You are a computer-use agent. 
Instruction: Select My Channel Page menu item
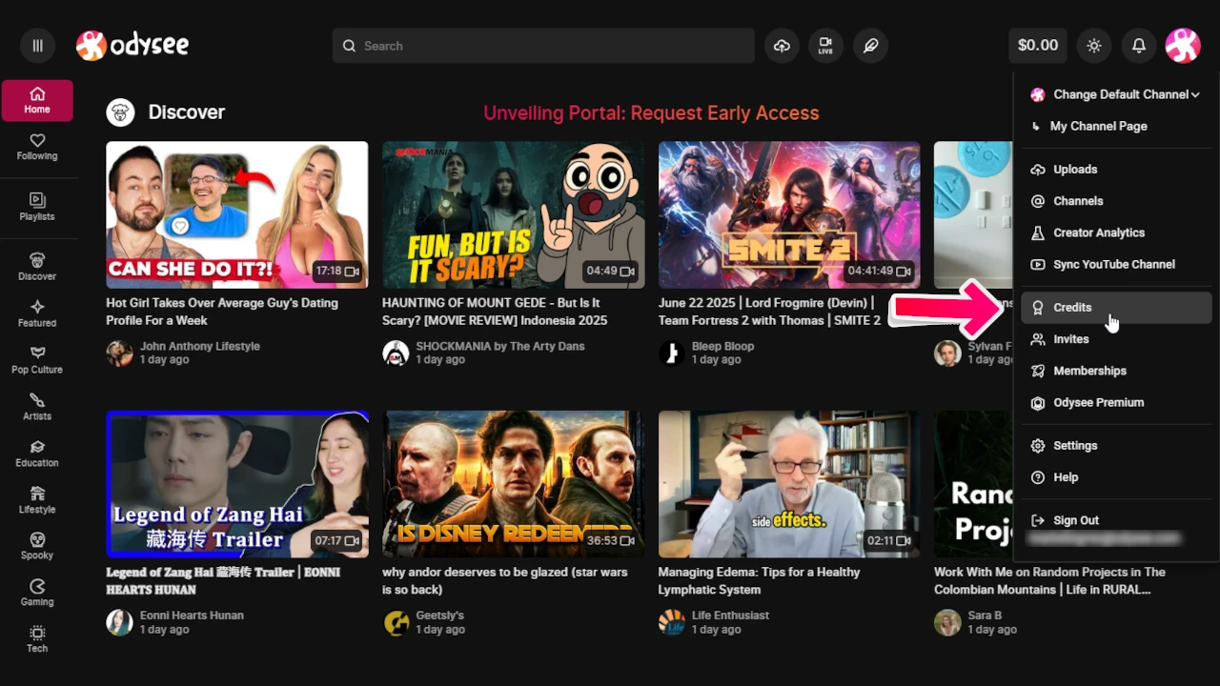[x=1115, y=126]
